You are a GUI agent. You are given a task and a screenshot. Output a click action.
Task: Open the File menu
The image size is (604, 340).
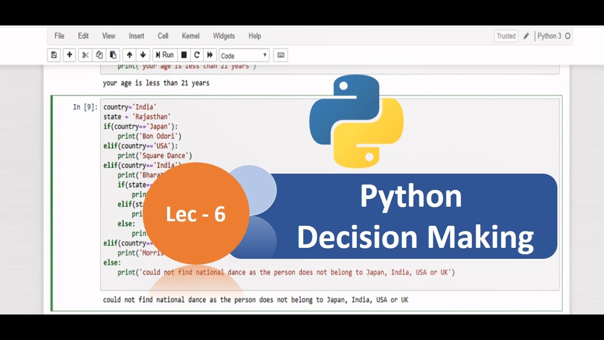click(x=59, y=36)
